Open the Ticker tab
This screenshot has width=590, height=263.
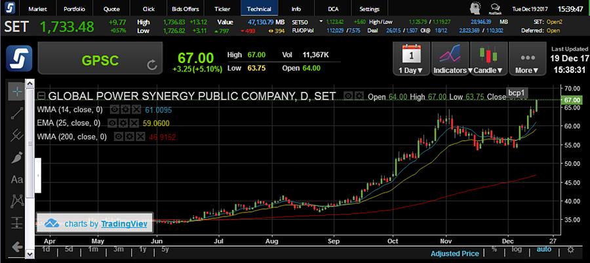[222, 9]
